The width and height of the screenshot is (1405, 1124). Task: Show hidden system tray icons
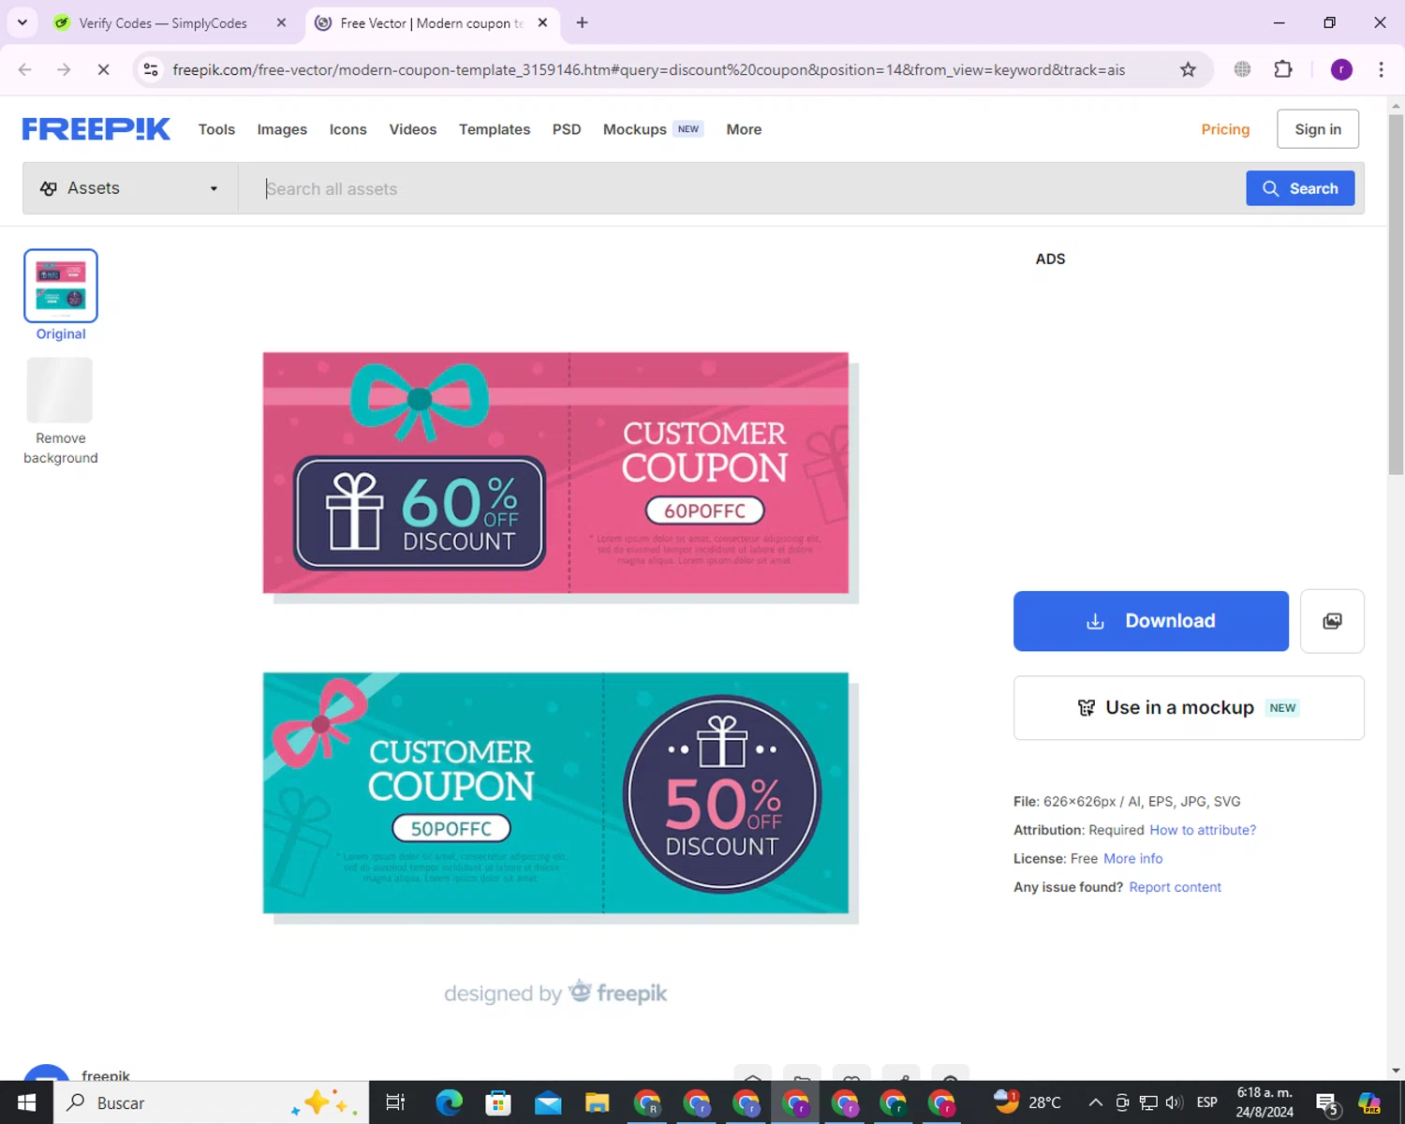(1095, 1102)
